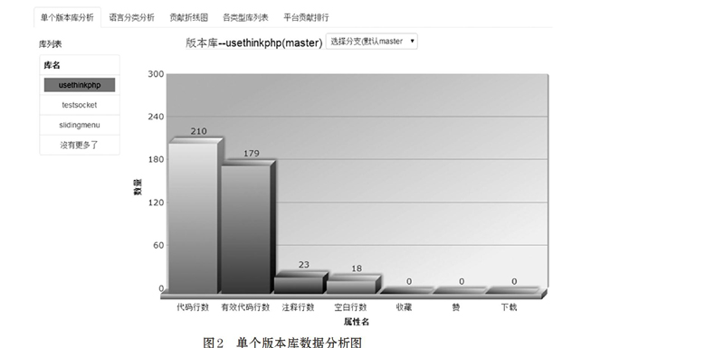
Task: Click the 没有更多了 list item
Action: point(80,145)
